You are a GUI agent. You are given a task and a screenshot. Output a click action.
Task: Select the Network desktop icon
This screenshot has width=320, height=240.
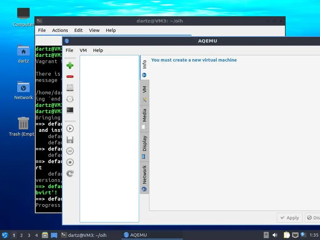pos(23,90)
